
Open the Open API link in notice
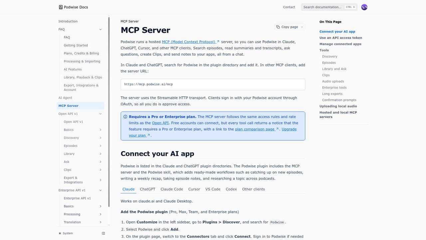click(x=160, y=123)
